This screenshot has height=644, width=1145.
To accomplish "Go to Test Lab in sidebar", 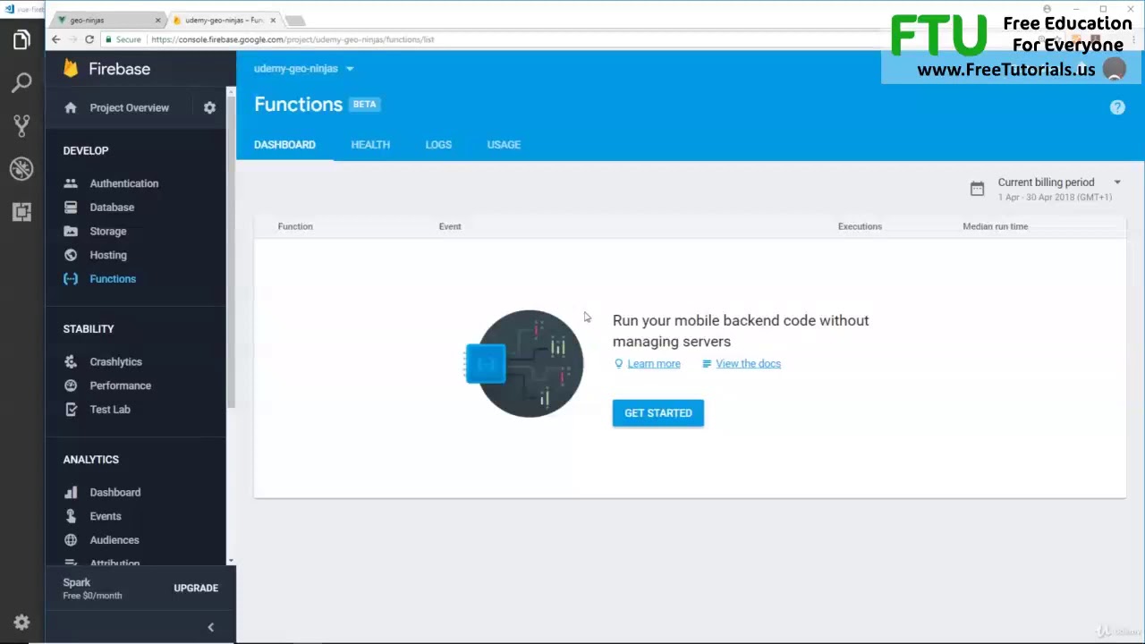I will pyautogui.click(x=110, y=410).
